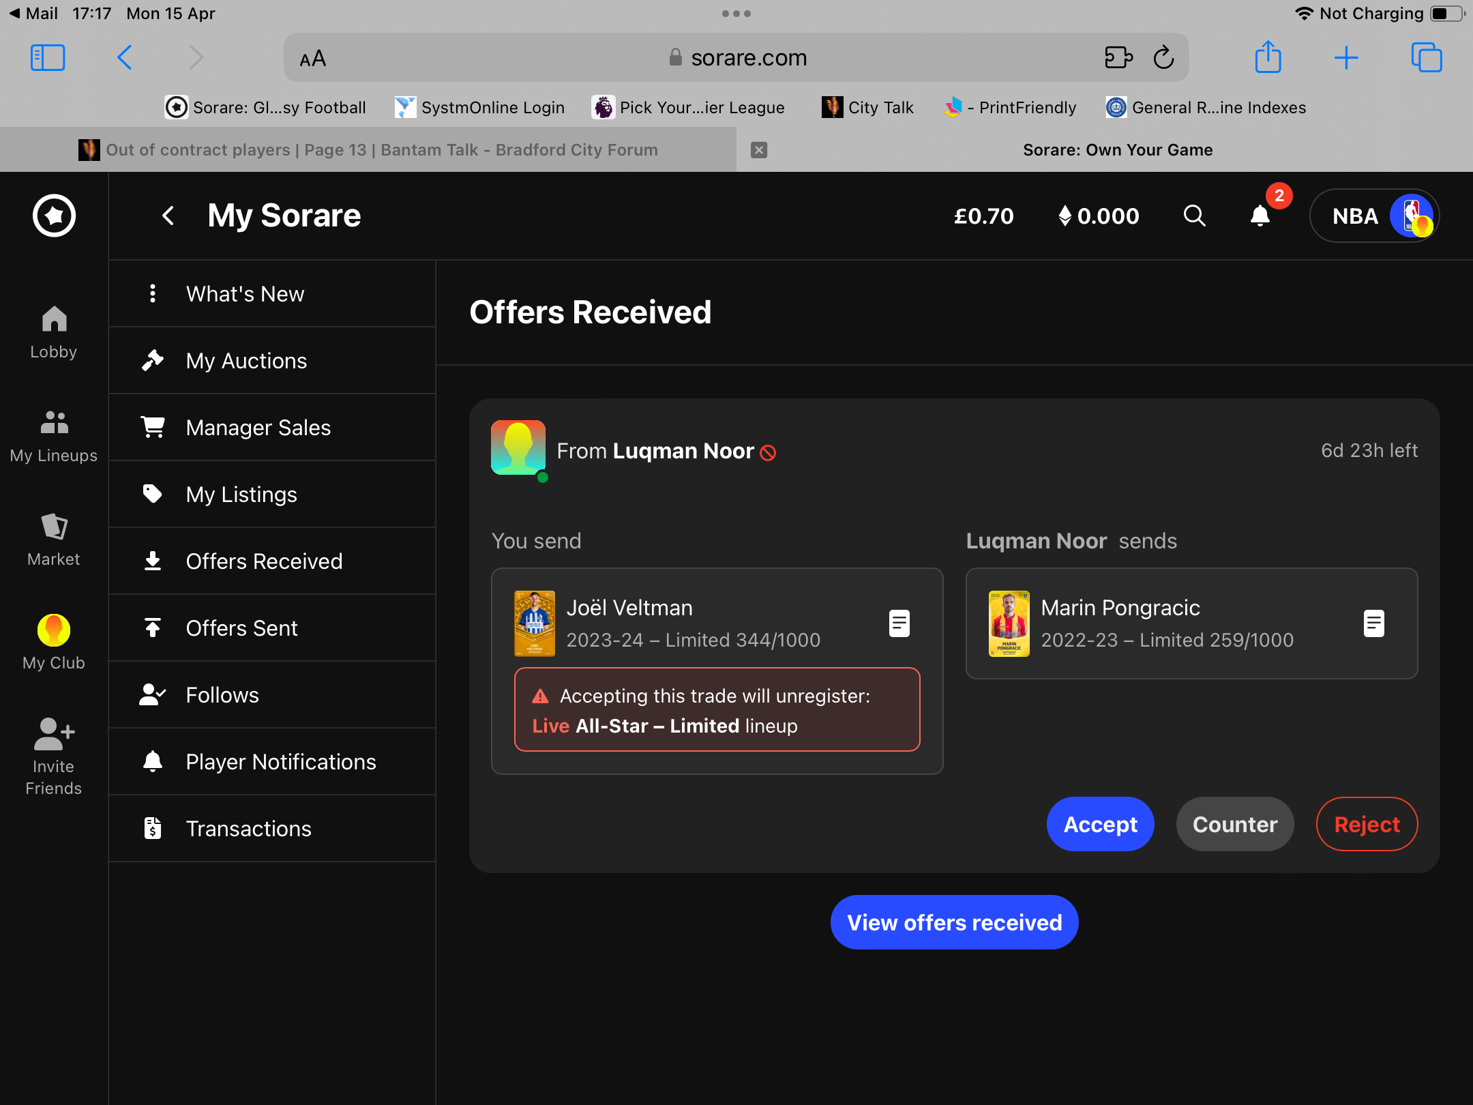Click the All-Star – Limited lineup warning
The image size is (1473, 1105).
point(717,710)
